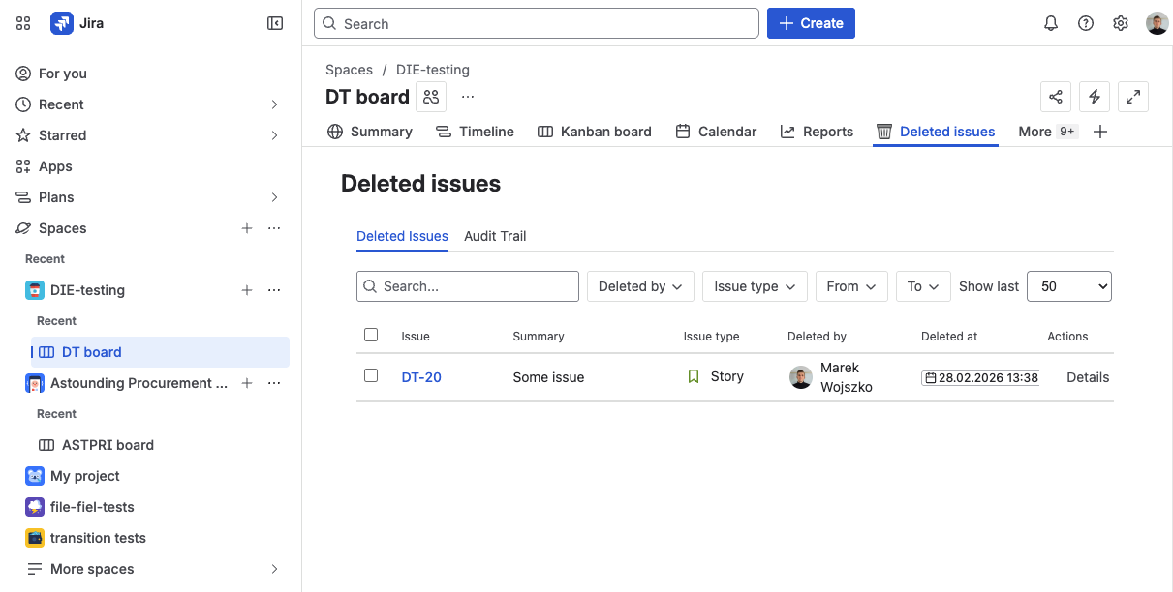Open deleted issue DT-20
Screen dimensions: 1173x592
(421, 376)
